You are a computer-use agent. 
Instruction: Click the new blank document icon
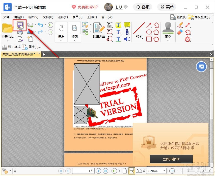click(x=30, y=39)
